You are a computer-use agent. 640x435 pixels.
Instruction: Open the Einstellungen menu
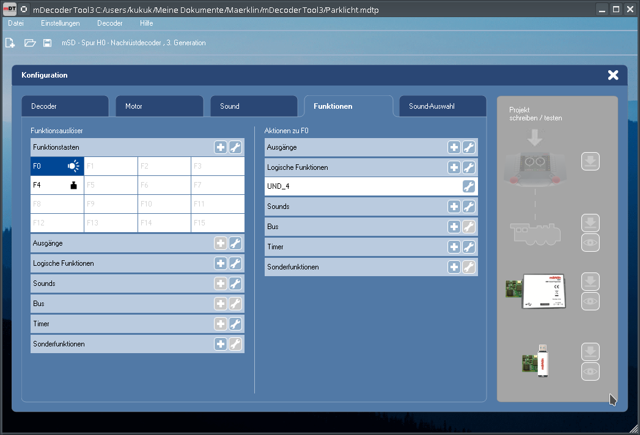coord(61,23)
